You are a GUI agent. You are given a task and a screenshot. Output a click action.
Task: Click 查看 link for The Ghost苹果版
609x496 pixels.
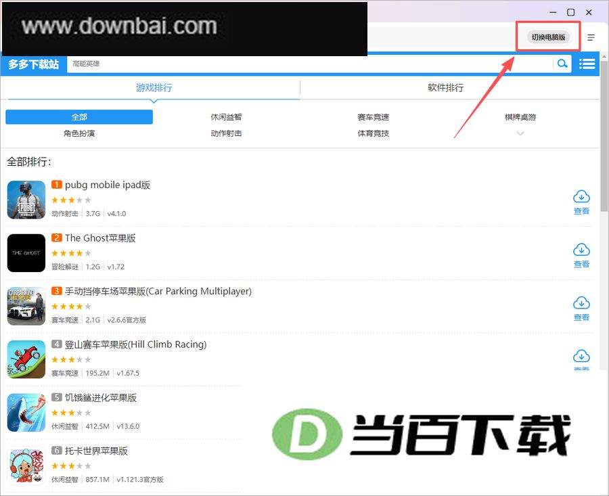(x=581, y=264)
